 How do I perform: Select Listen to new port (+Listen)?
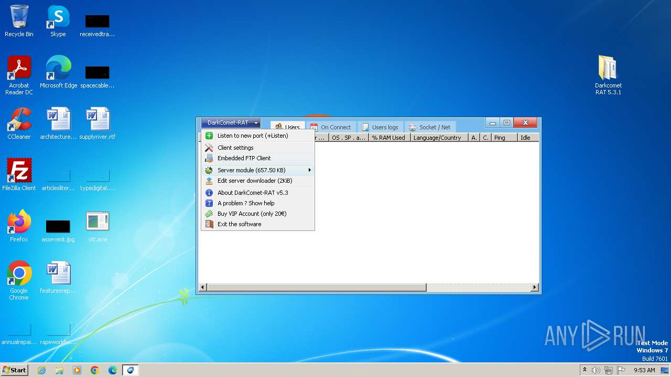[258, 136]
